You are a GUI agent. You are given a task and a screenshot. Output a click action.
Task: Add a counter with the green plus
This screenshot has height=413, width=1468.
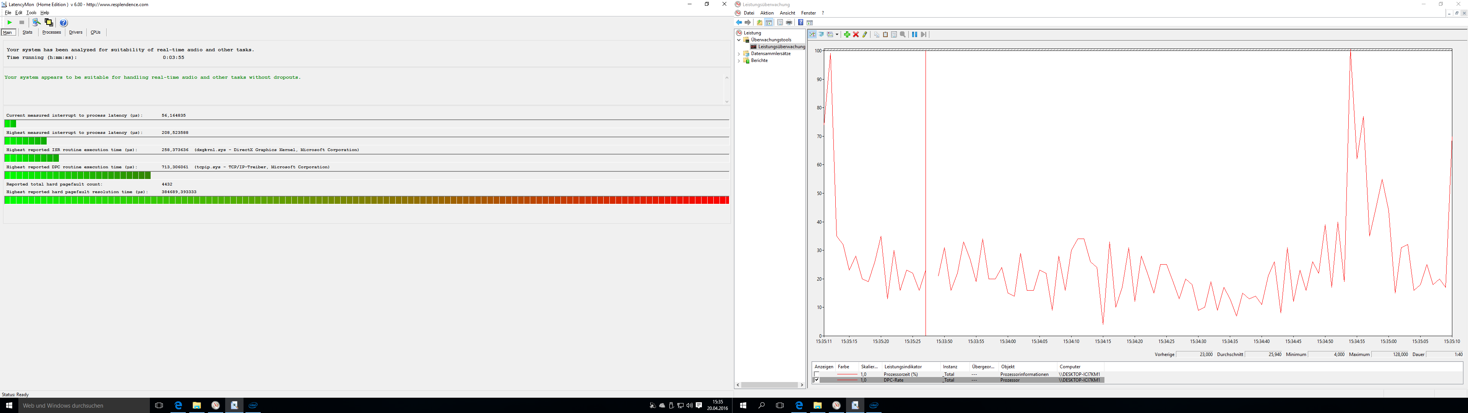pos(847,35)
